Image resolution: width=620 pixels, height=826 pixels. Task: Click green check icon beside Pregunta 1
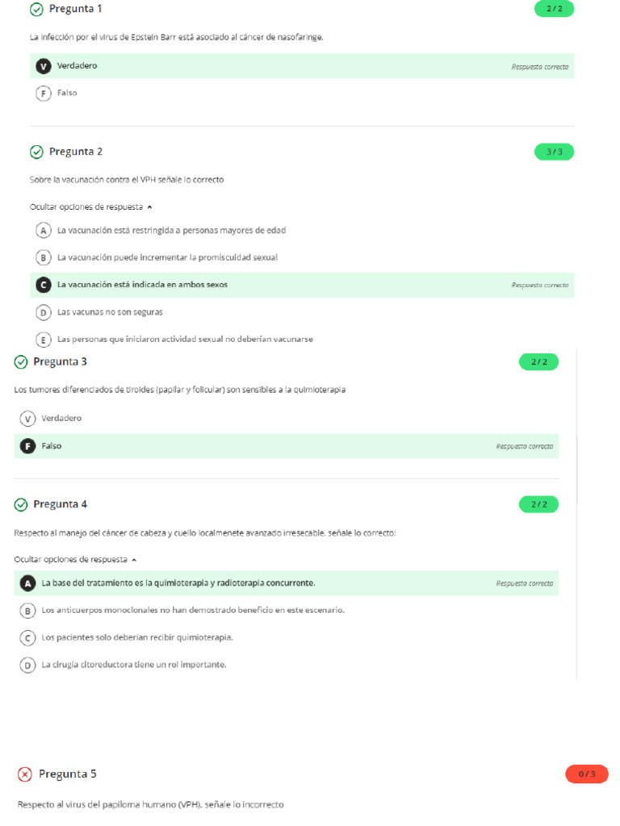36,9
